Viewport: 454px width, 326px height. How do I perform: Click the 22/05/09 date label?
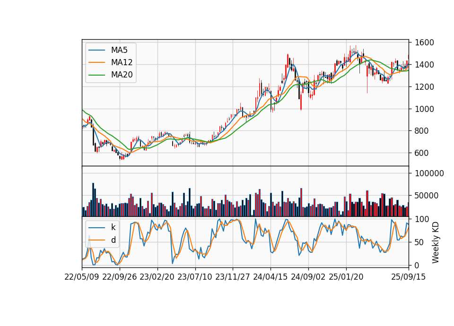[x=82, y=277]
